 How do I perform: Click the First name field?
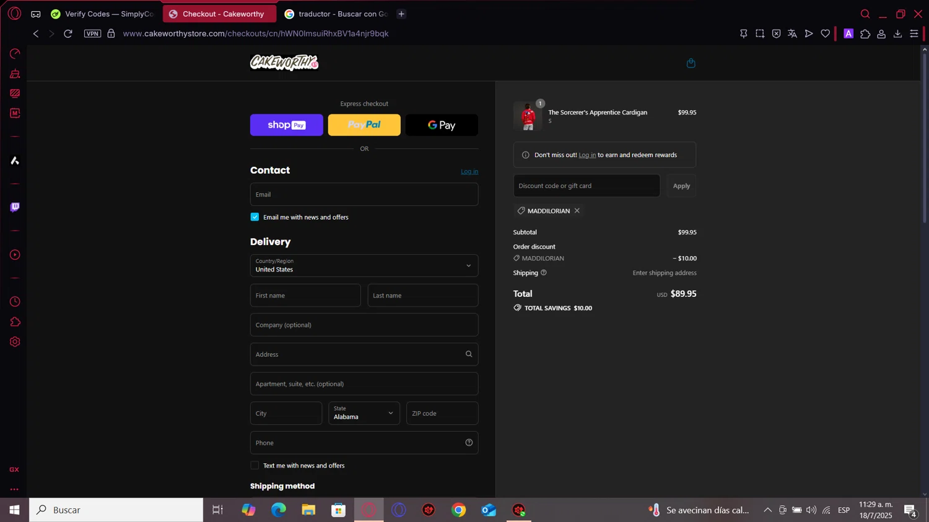point(305,295)
